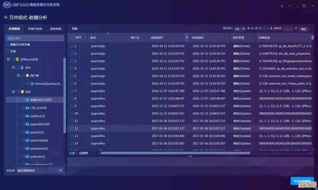
Task: Click the 日志 folder icon in tree
Action: pyautogui.click(x=22, y=92)
